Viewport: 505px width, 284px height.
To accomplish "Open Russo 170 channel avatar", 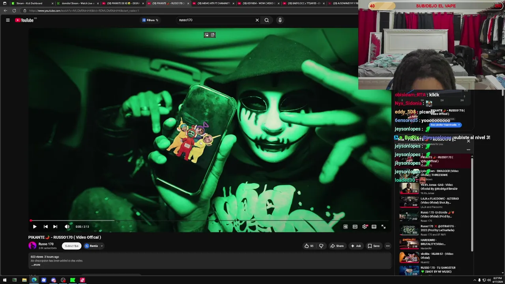I will point(32,246).
